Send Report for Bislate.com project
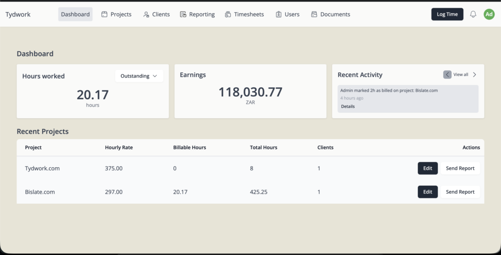The width and height of the screenshot is (501, 255). (460, 192)
